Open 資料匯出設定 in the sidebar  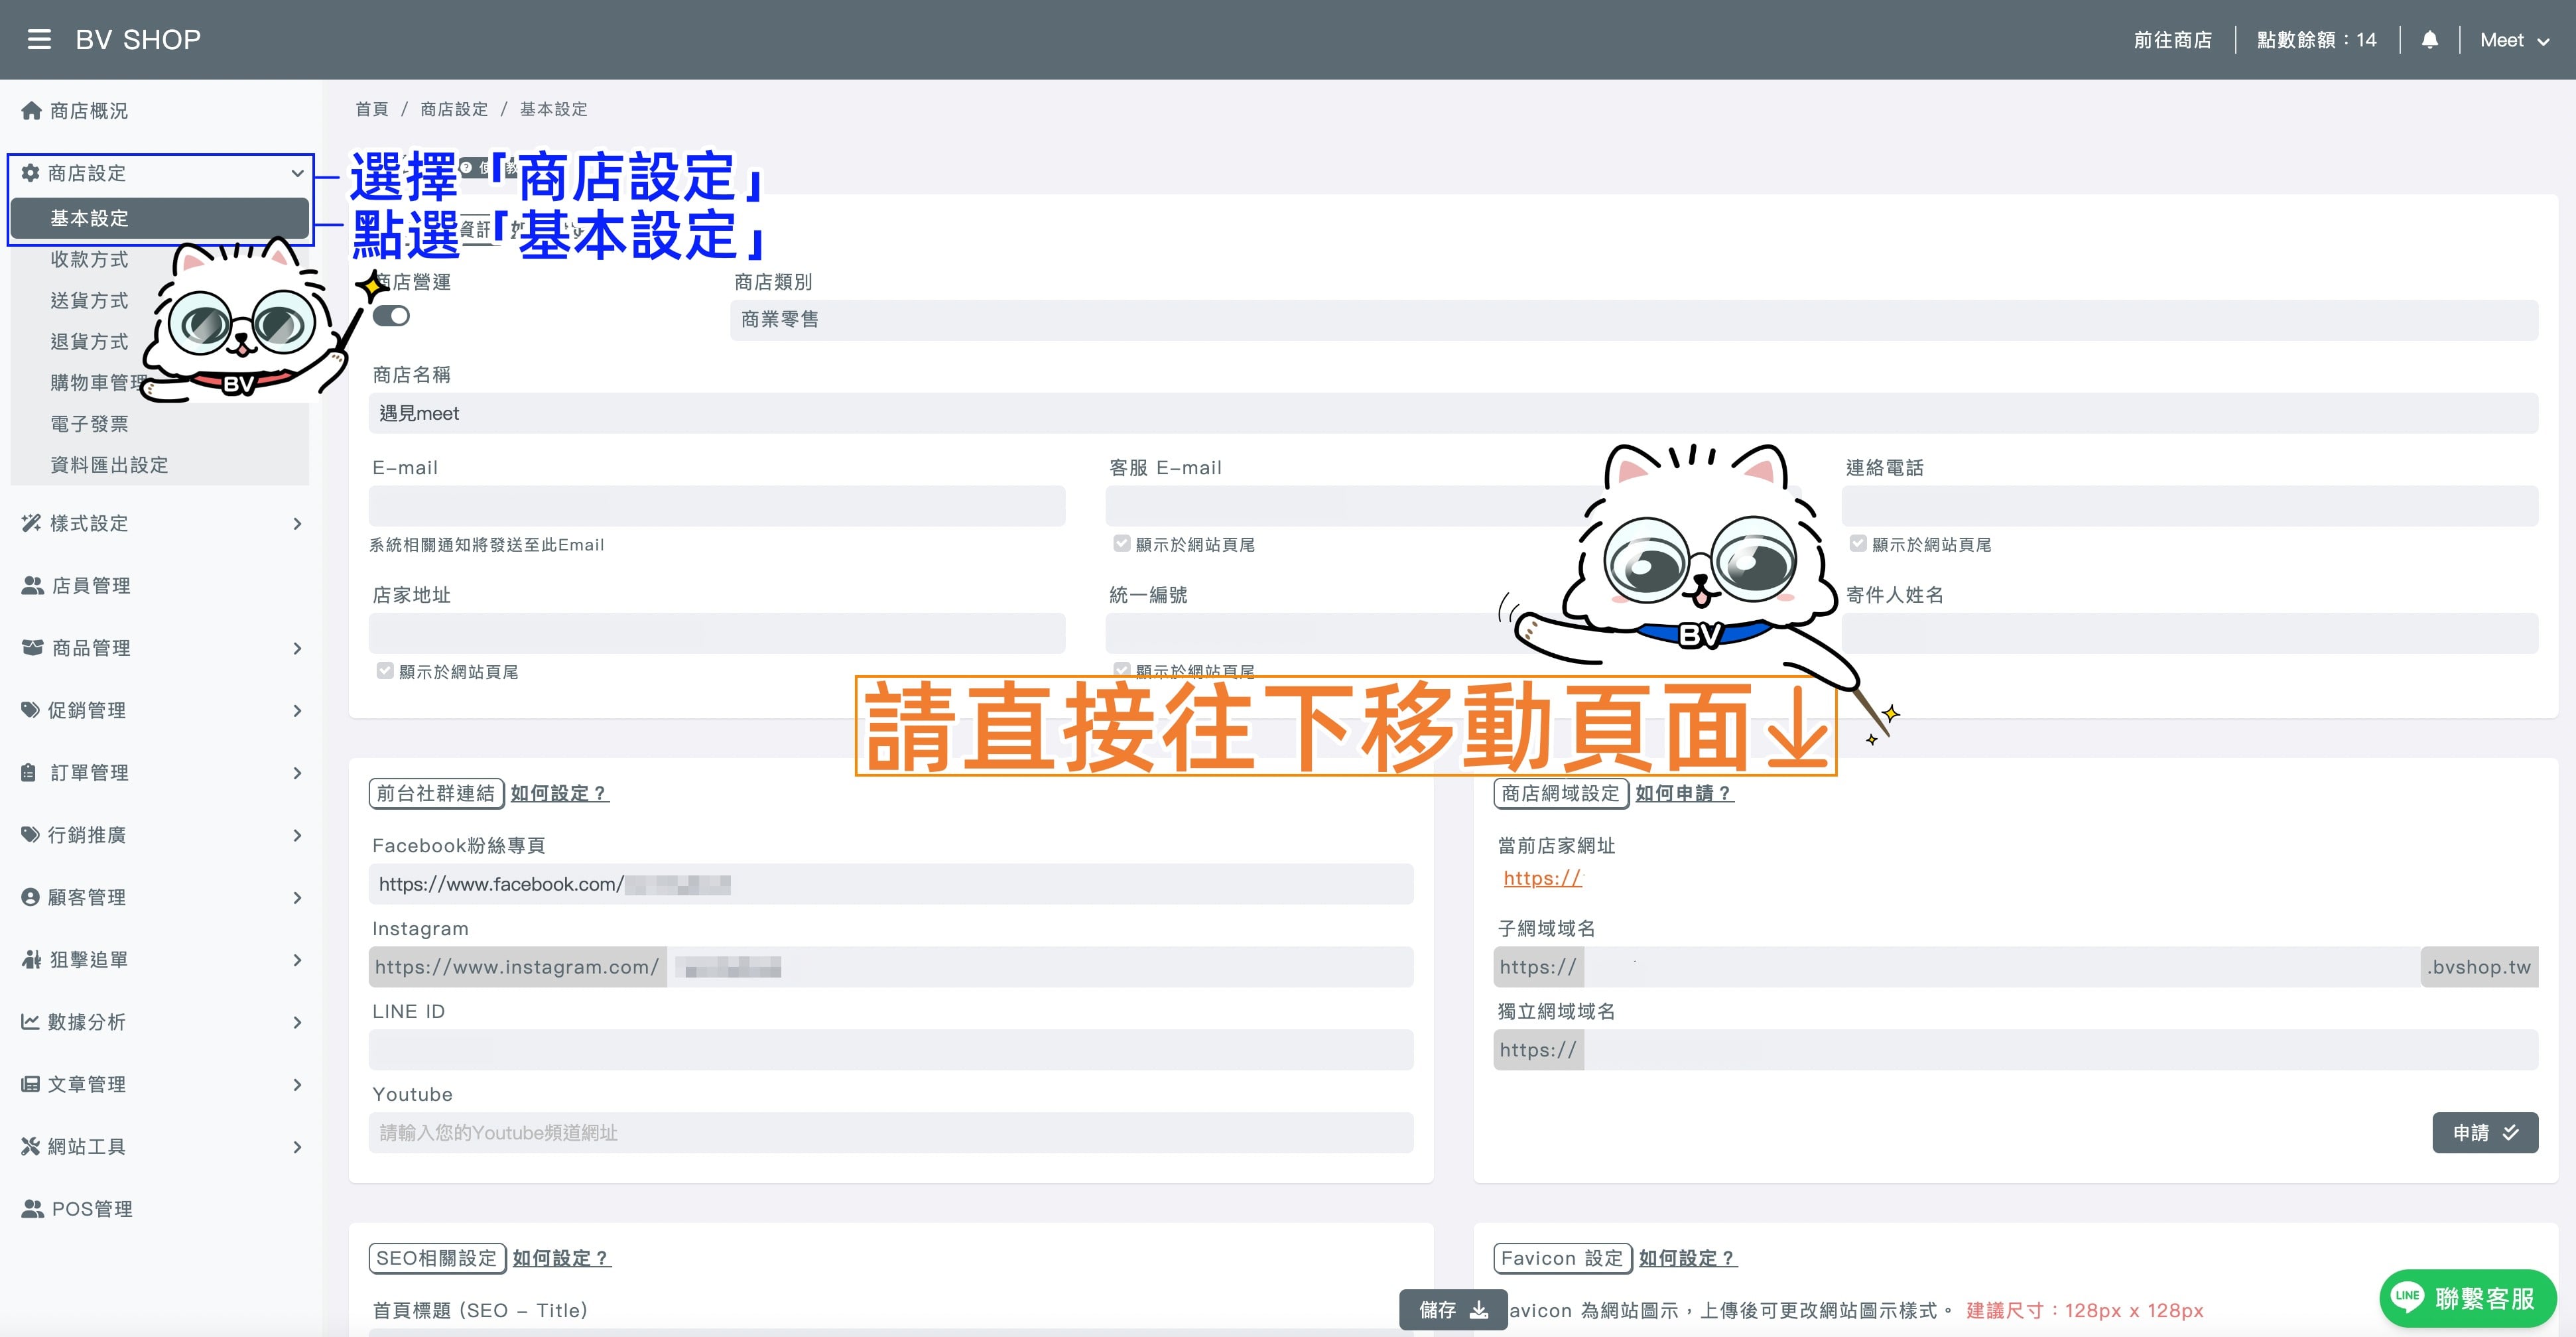(109, 465)
